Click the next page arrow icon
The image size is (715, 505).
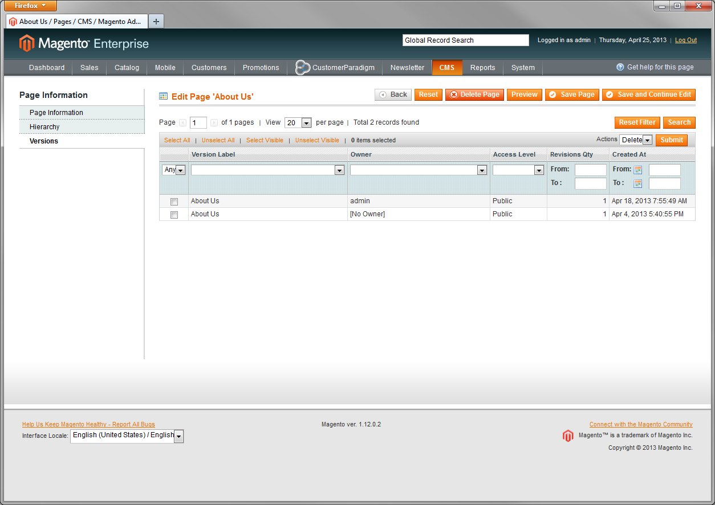(214, 122)
